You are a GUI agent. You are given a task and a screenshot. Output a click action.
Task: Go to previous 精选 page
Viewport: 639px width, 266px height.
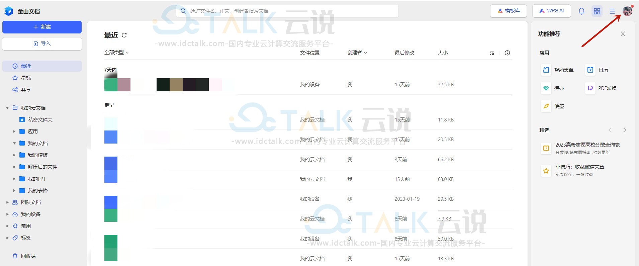pos(610,130)
